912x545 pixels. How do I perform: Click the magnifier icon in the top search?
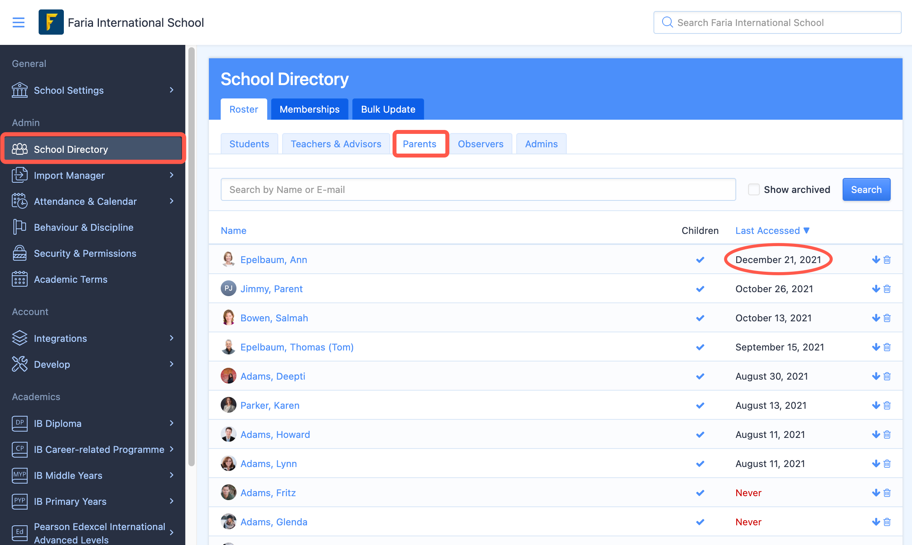(x=667, y=22)
